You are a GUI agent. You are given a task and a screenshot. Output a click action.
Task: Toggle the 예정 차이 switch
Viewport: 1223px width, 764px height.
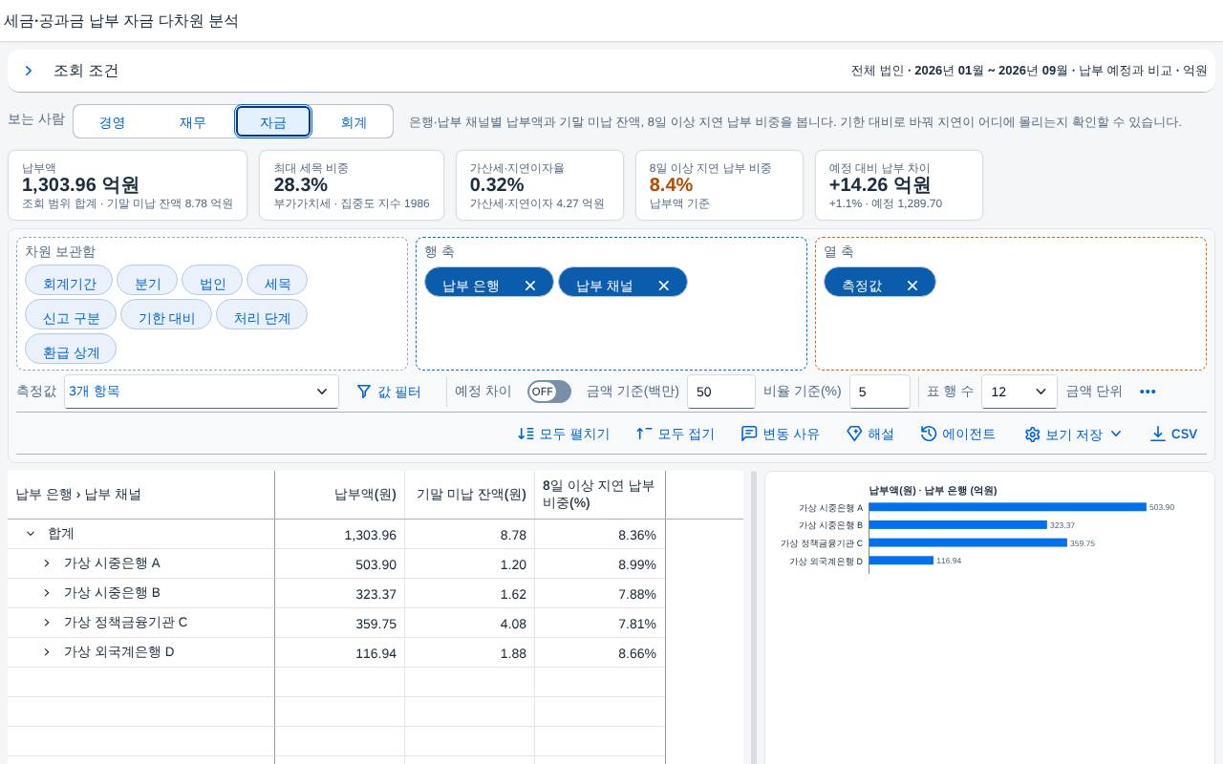549,392
